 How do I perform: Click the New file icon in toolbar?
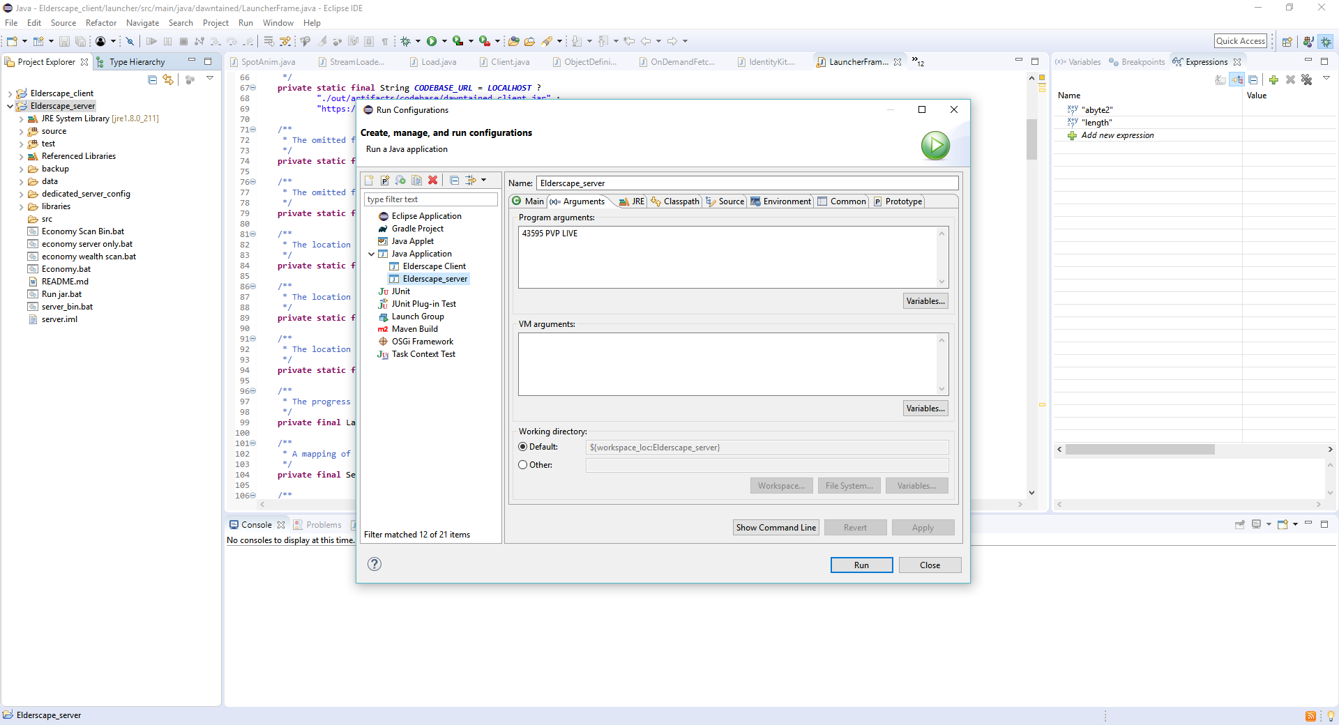(12, 42)
